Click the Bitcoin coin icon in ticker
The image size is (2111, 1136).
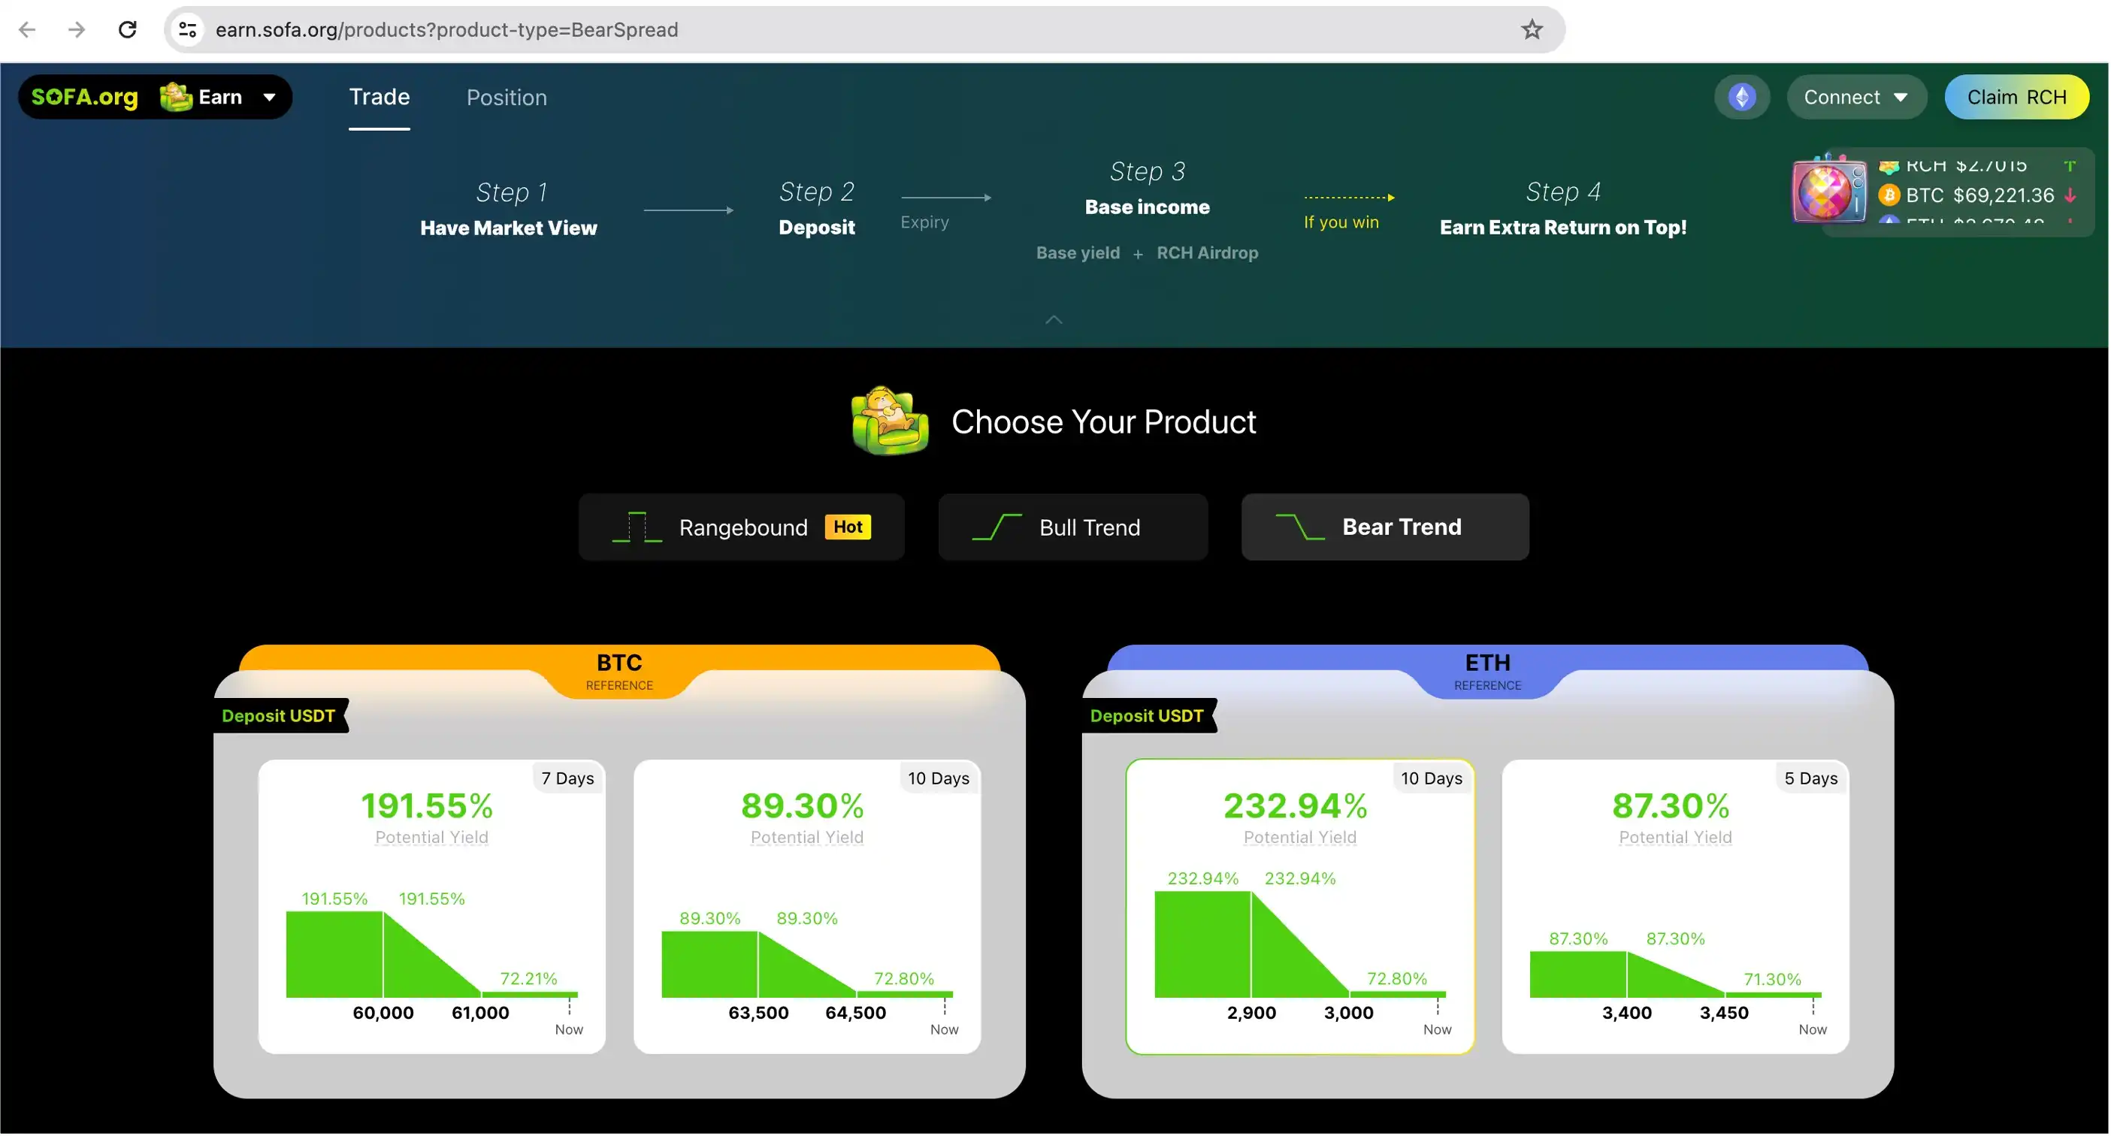1890,195
